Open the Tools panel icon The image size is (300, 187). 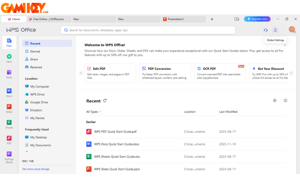(9, 72)
